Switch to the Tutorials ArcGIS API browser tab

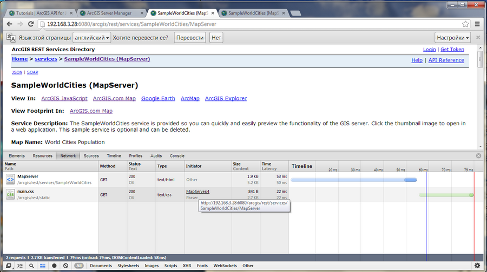(41, 13)
